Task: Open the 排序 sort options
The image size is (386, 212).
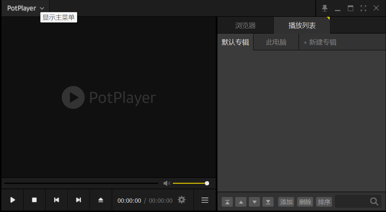Action: (324, 202)
